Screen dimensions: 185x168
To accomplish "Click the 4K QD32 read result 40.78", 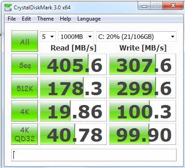I will tap(73, 134).
